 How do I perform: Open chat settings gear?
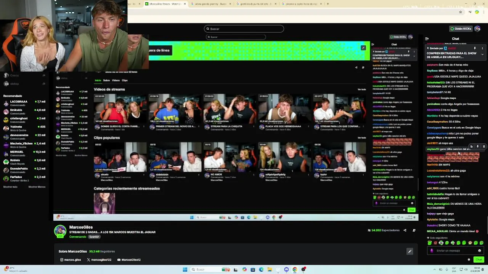pos(469,260)
